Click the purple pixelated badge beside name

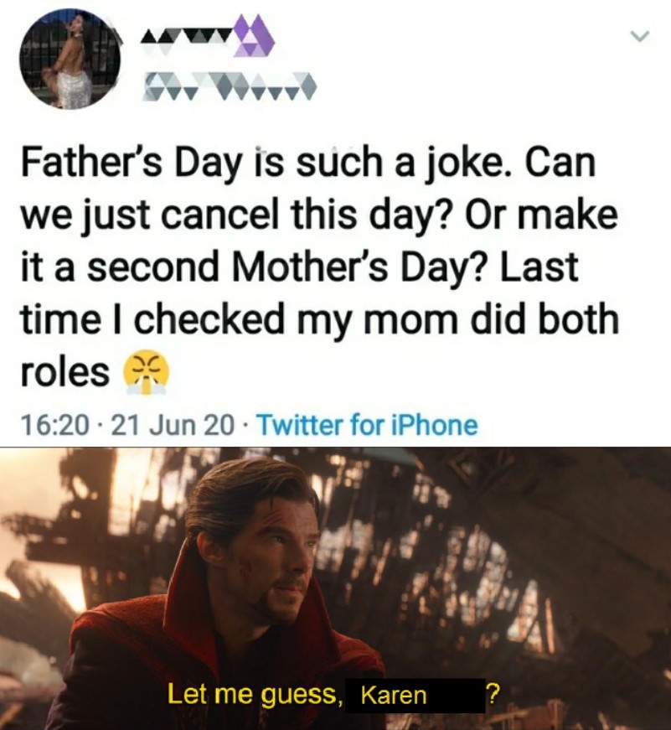pos(254,37)
